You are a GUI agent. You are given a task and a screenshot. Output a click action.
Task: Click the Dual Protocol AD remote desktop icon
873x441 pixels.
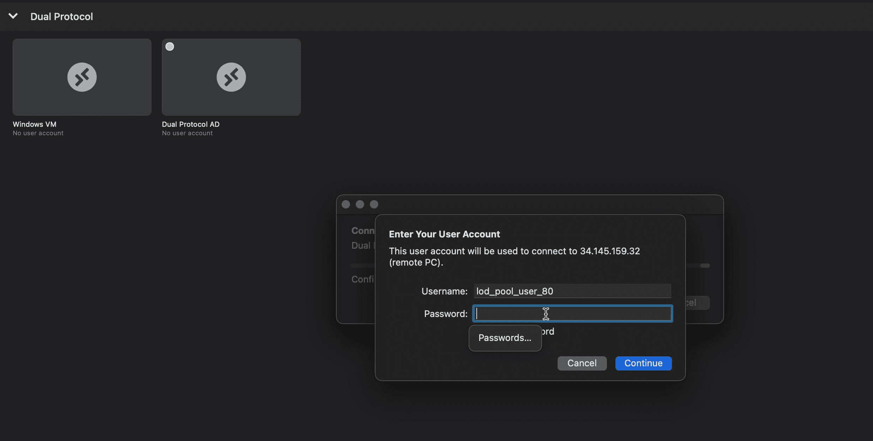[x=231, y=77]
